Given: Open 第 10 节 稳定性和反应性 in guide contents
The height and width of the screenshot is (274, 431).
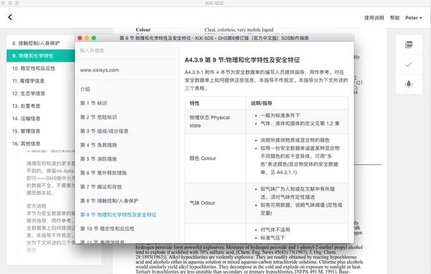Looking at the screenshot, I should [x=107, y=229].
